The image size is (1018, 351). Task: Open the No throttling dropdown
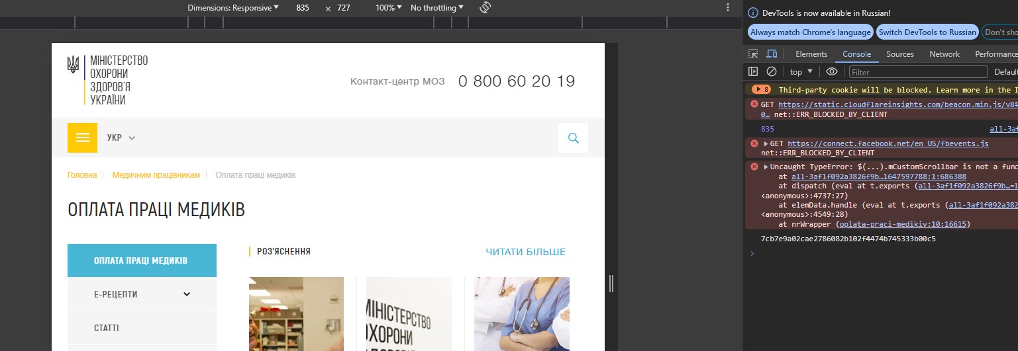pyautogui.click(x=436, y=8)
